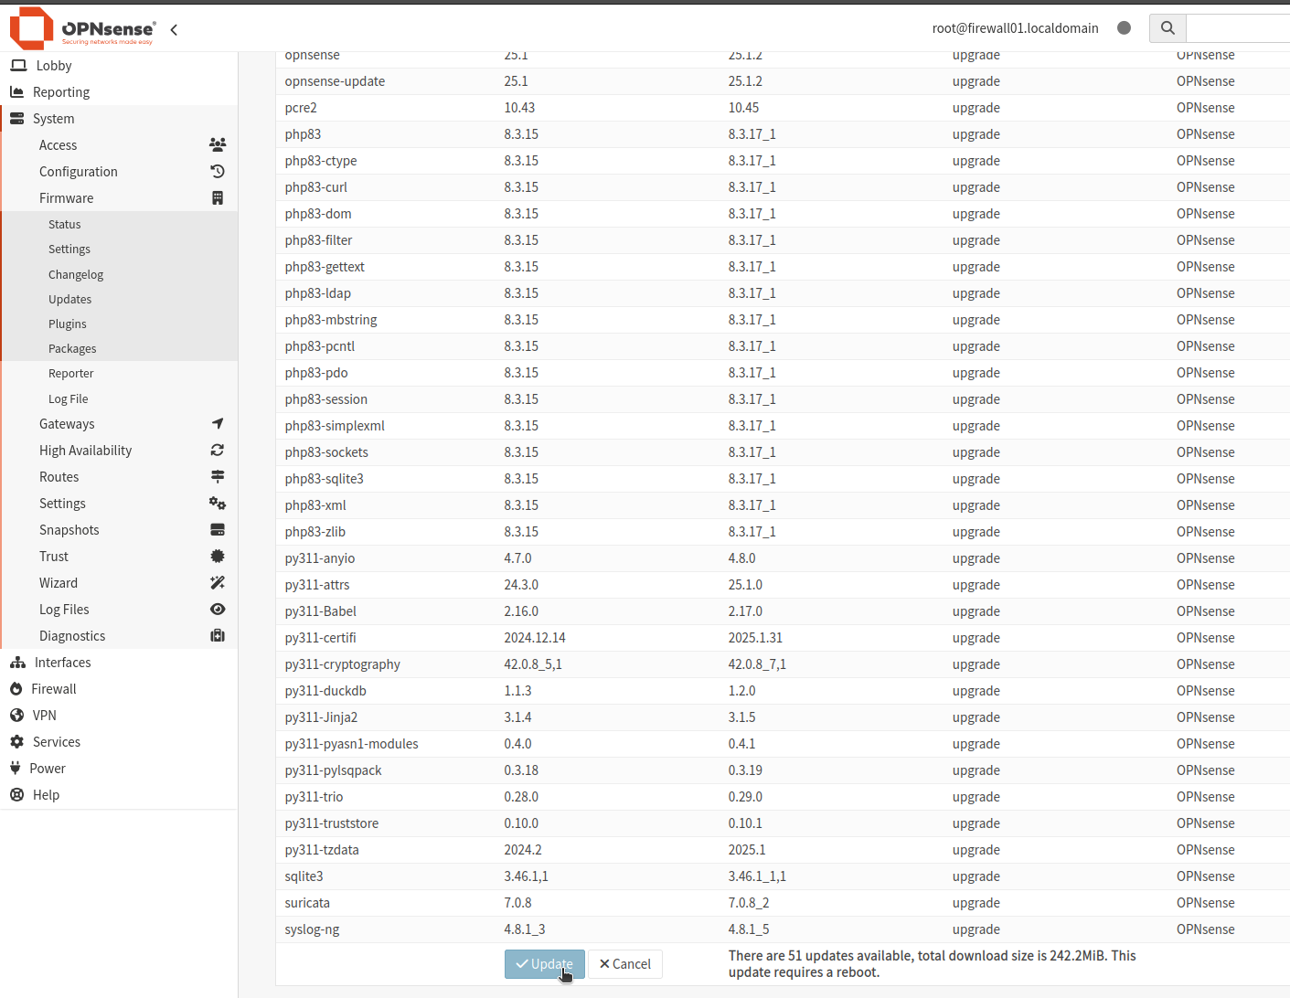Click the Snapshots drive icon
This screenshot has width=1290, height=998.
(x=218, y=530)
